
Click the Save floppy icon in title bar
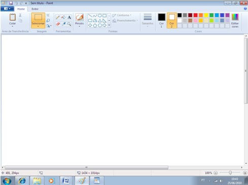11,3
